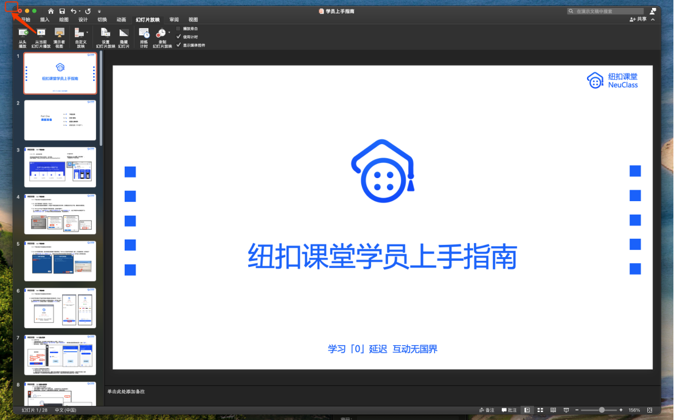Click the 幻灯片 1 / 28 status indicator

click(x=35, y=410)
